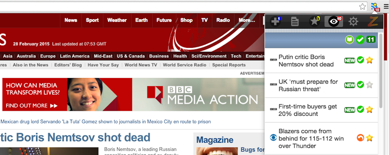Go to the US & Canada section

click(x=131, y=56)
